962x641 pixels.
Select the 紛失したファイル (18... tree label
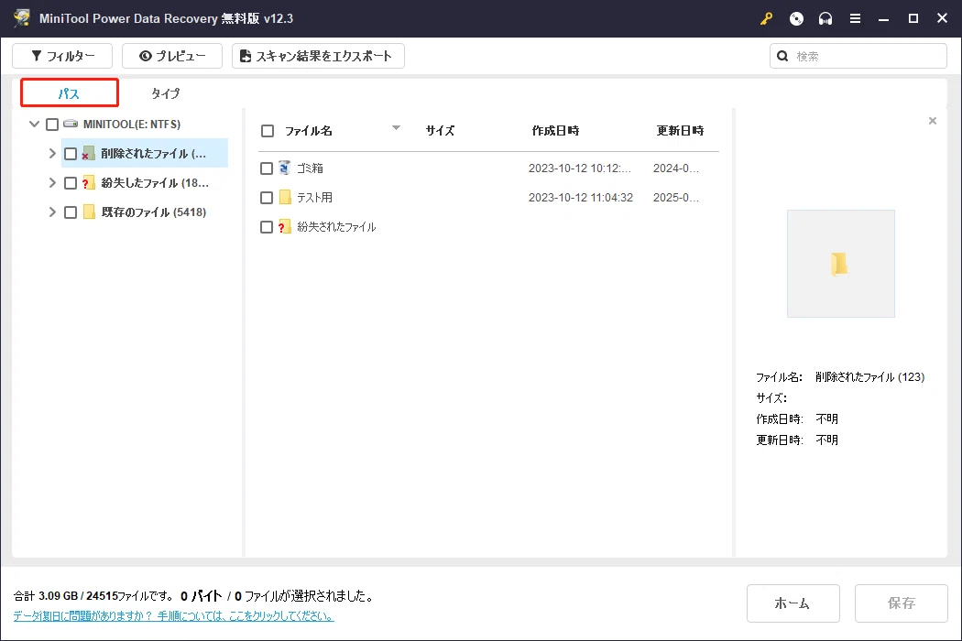point(155,183)
